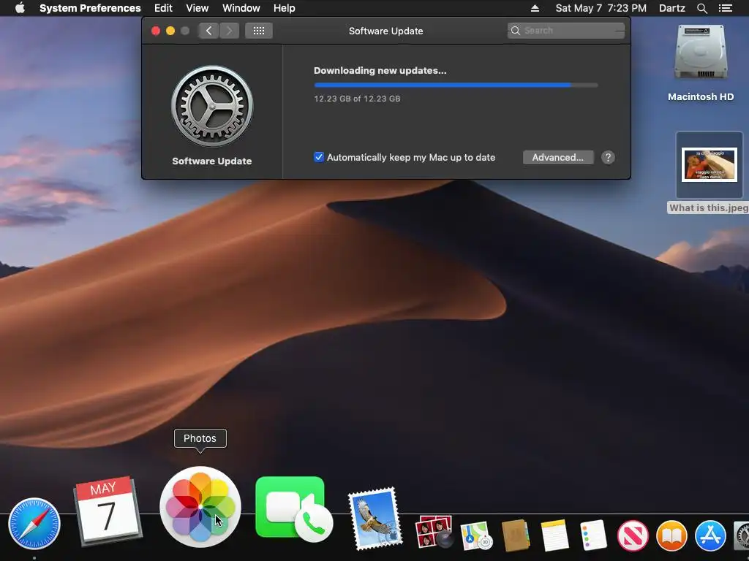749x561 pixels.
Task: Open the View menu
Action: (x=197, y=8)
